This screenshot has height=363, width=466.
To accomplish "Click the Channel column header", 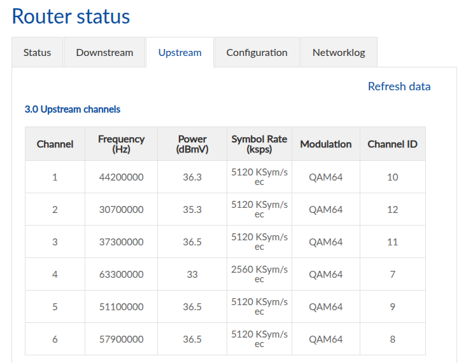I will tap(55, 144).
